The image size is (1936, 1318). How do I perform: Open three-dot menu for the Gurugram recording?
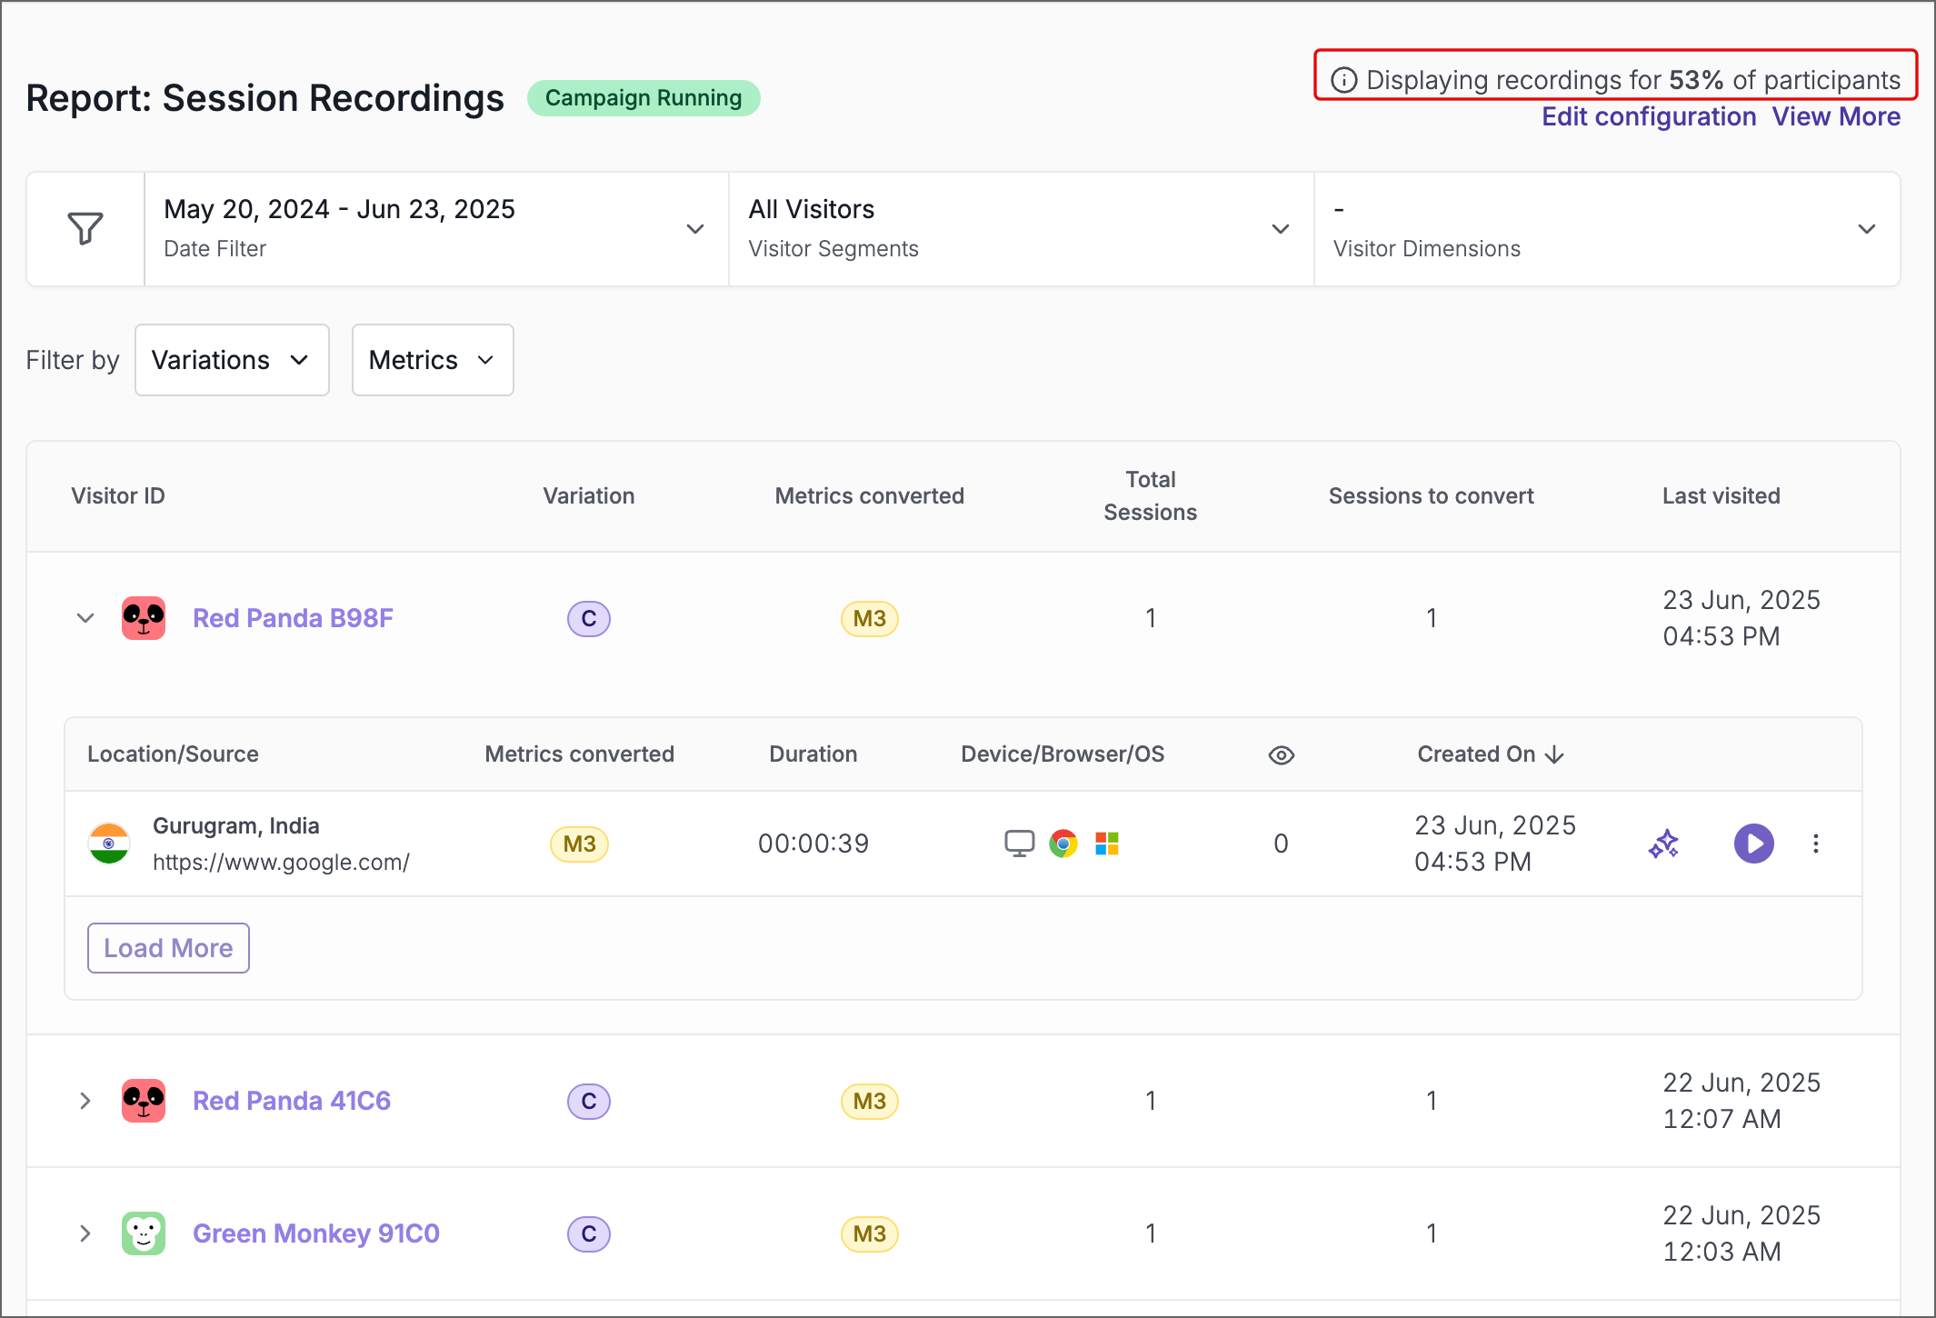1815,844
